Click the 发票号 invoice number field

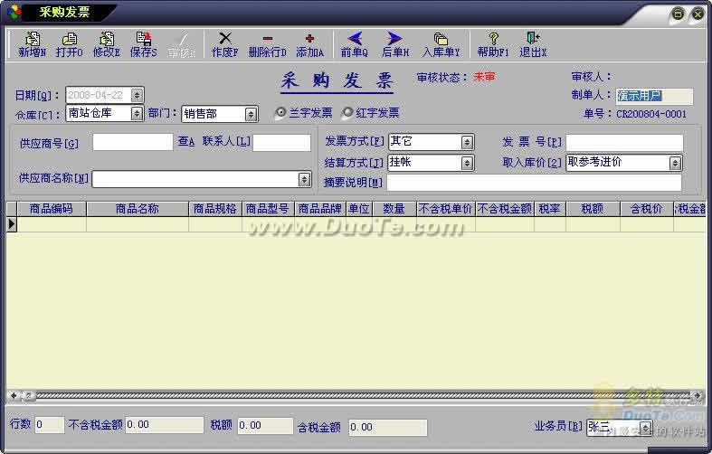(624, 142)
